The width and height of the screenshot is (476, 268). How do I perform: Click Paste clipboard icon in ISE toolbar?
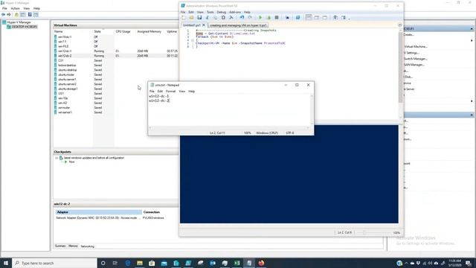[223, 18]
